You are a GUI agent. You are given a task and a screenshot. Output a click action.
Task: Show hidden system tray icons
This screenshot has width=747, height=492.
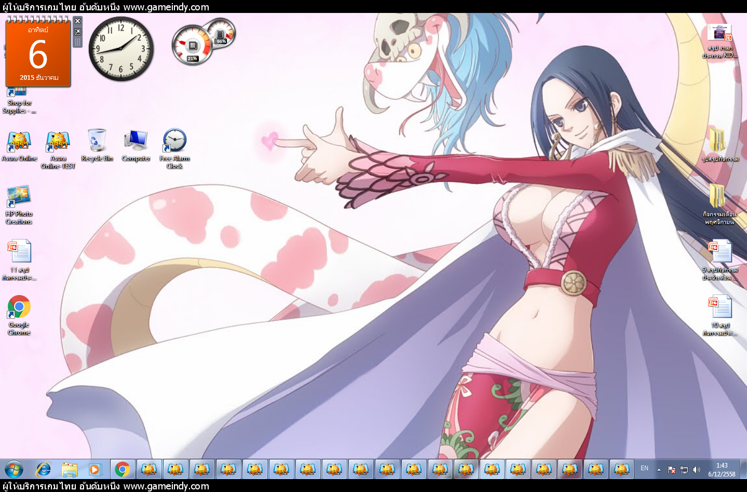[x=659, y=470]
